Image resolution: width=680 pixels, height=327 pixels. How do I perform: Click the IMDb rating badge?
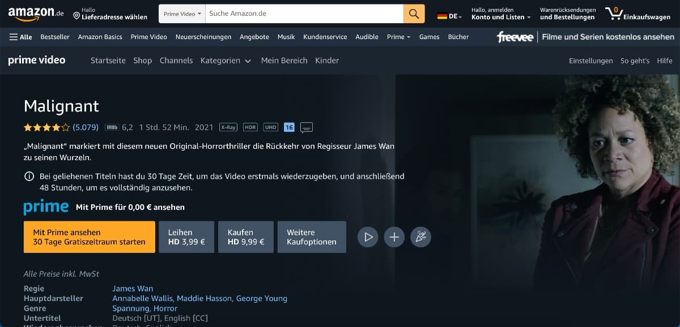(x=111, y=127)
